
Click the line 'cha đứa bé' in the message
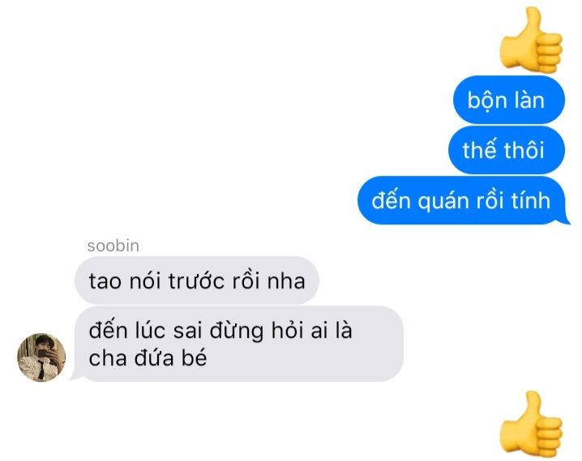coord(148,358)
